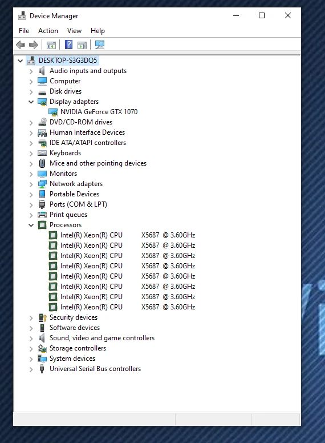The height and width of the screenshot is (443, 325).
Task: Click the System devices folder icon
Action: (42, 359)
